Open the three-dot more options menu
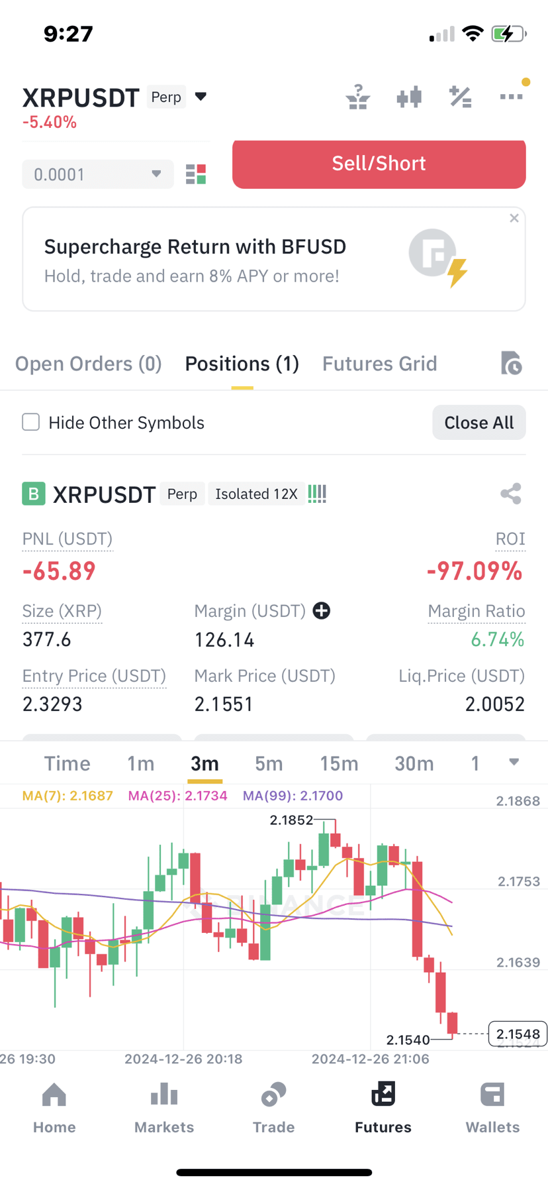This screenshot has width=548, height=1188. click(x=511, y=97)
